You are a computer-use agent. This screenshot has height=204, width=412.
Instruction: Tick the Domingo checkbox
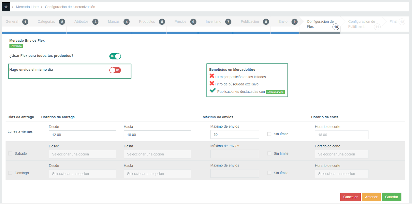click(10, 173)
